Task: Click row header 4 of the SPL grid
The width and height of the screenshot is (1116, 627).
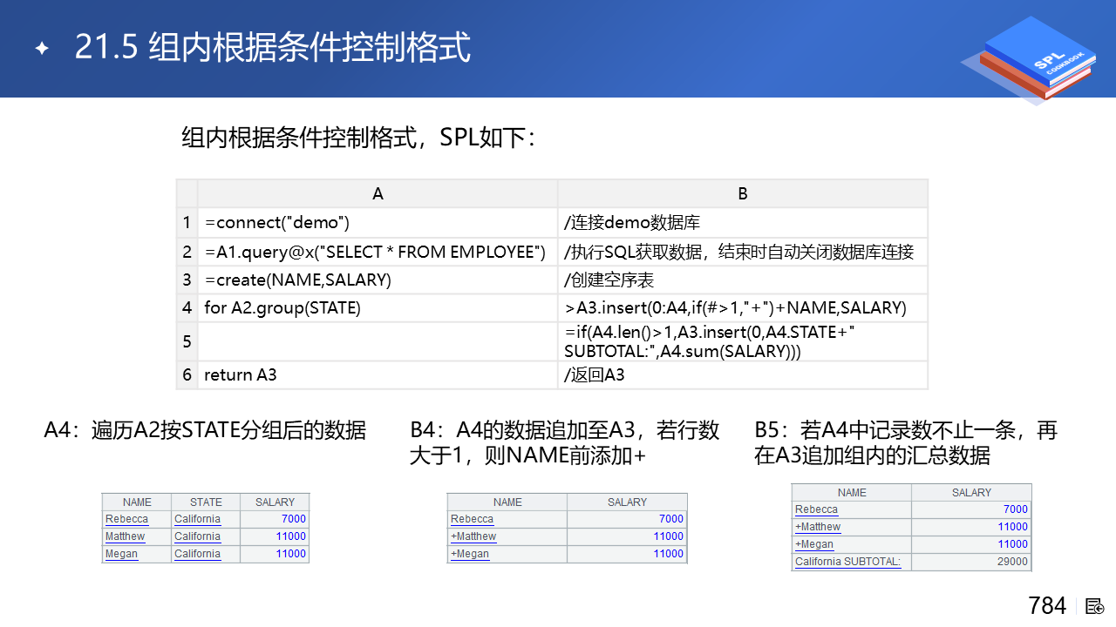Action: [x=187, y=308]
